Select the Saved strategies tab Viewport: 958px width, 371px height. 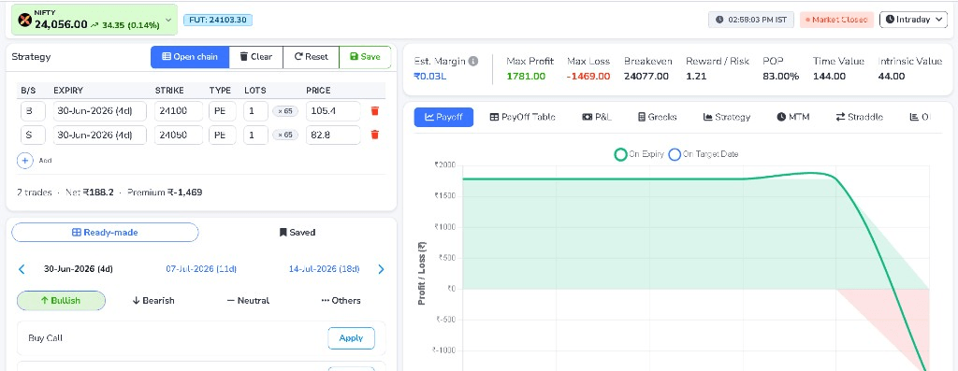[x=298, y=233]
